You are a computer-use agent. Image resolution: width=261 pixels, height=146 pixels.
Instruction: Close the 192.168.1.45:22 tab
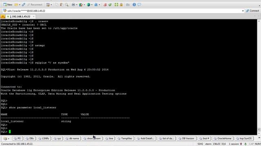pos(33,17)
